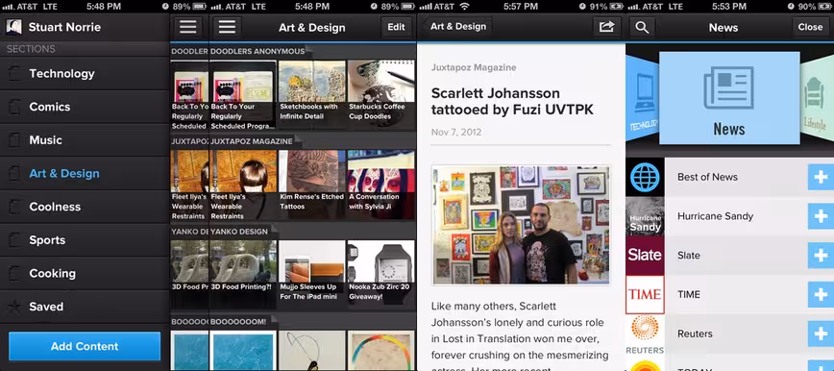Tap the Best of News globe icon
The height and width of the screenshot is (371, 834).
(x=645, y=177)
